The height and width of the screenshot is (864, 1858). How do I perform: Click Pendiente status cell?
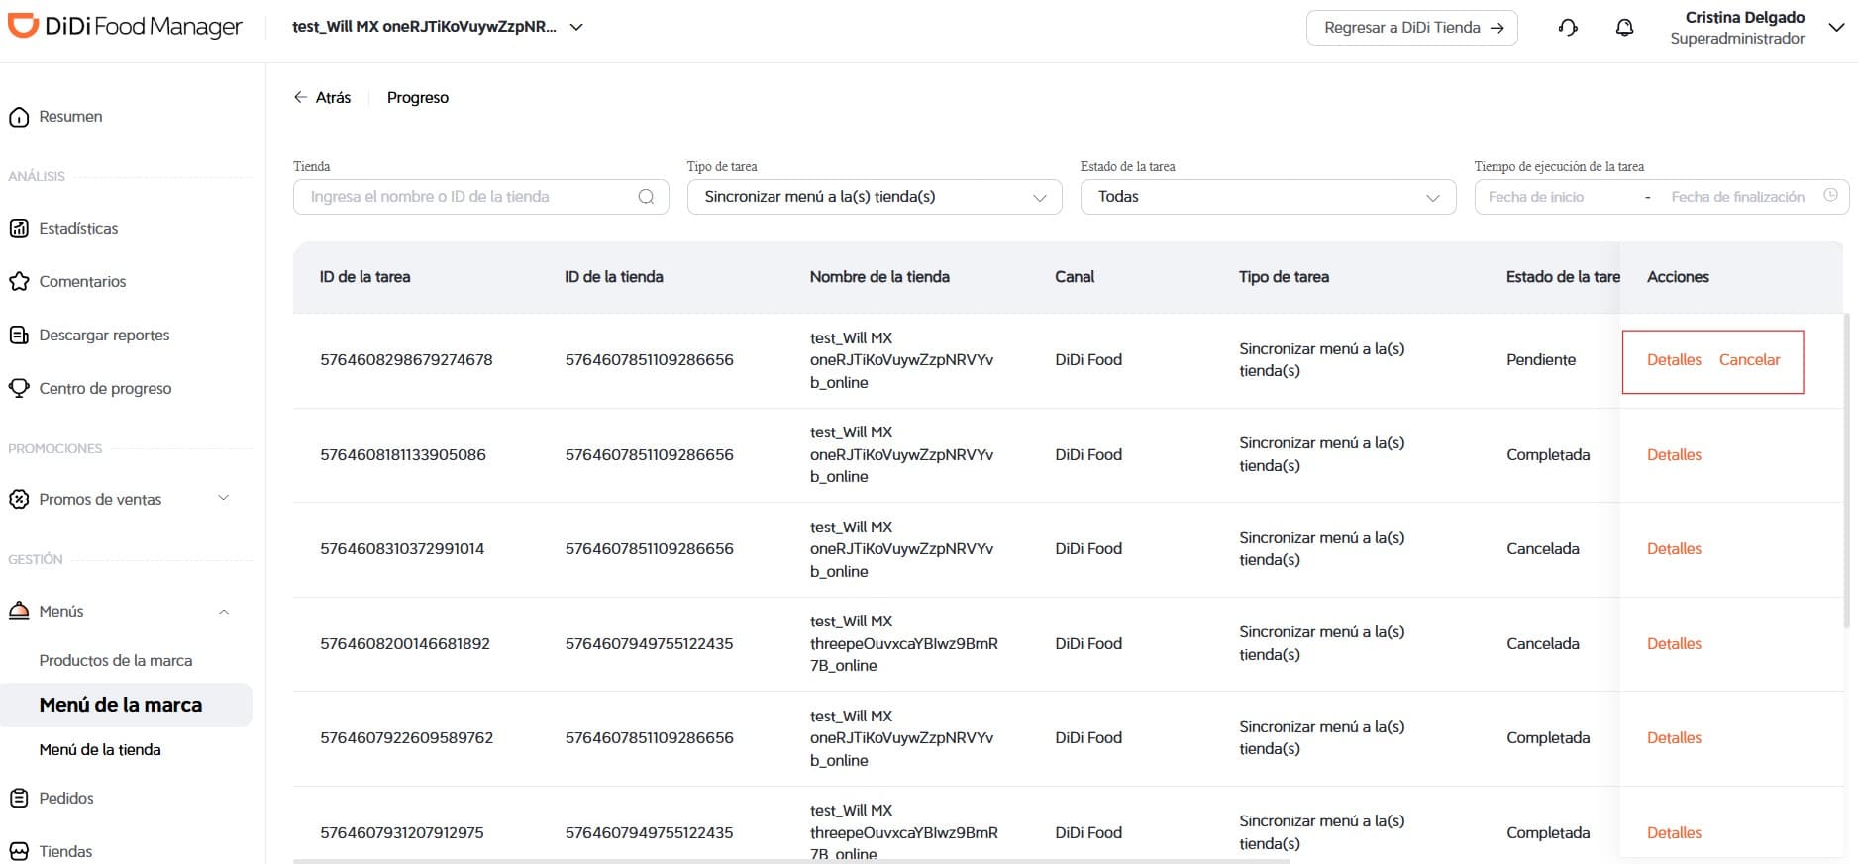click(1541, 360)
